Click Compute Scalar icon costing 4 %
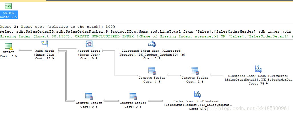 152,71
